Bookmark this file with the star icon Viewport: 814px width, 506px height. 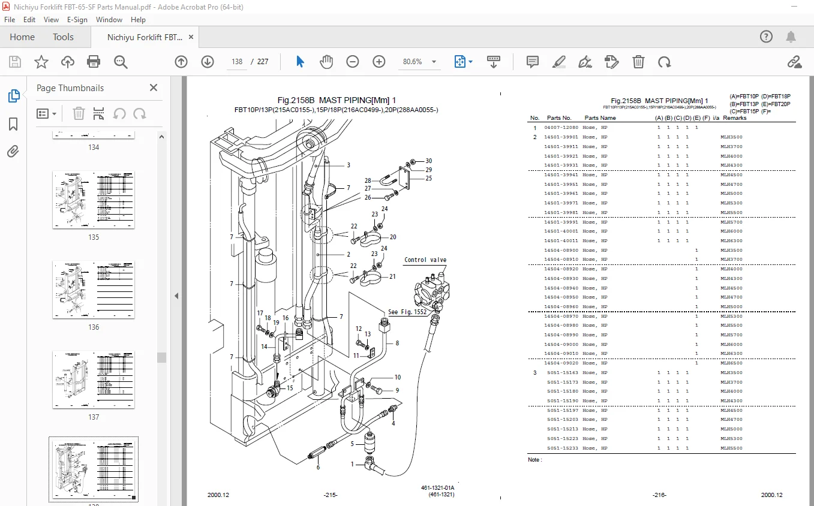pyautogui.click(x=41, y=62)
